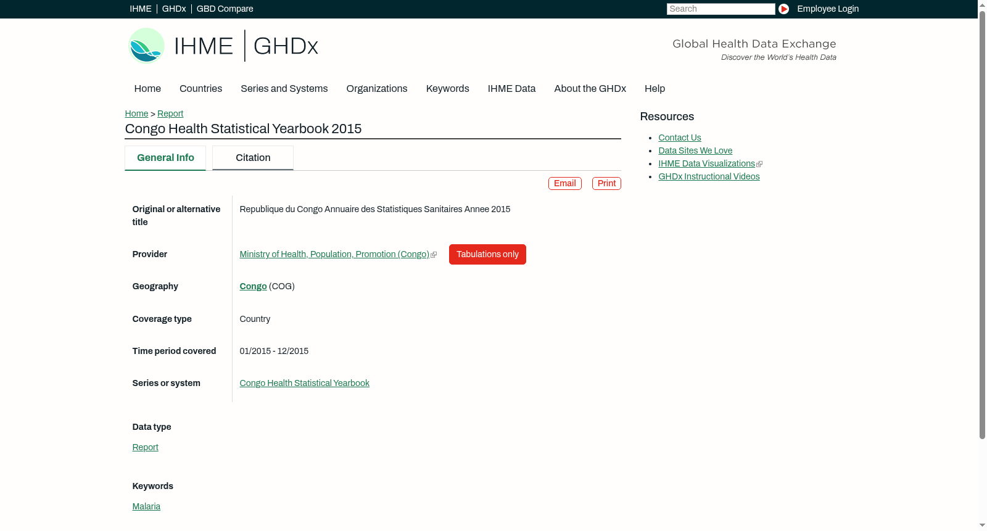Focus the Search input field
The image size is (987, 531).
coord(721,9)
